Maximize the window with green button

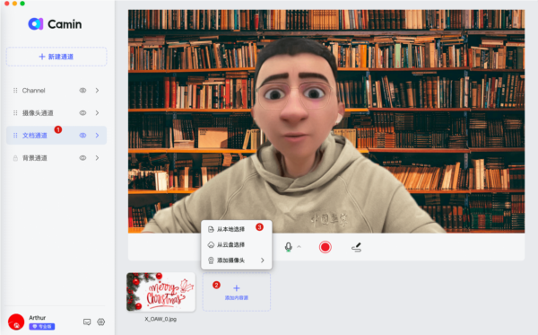(x=22, y=3)
